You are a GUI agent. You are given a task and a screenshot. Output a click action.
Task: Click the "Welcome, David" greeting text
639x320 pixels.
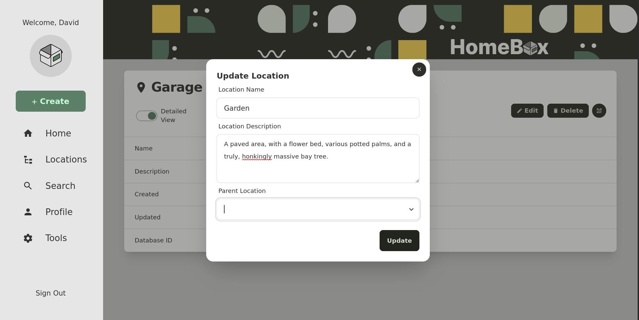(x=51, y=23)
